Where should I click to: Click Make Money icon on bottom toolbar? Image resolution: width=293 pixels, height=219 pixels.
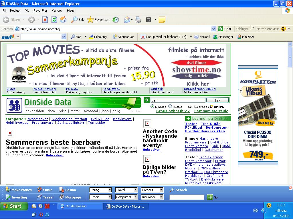click(8, 190)
